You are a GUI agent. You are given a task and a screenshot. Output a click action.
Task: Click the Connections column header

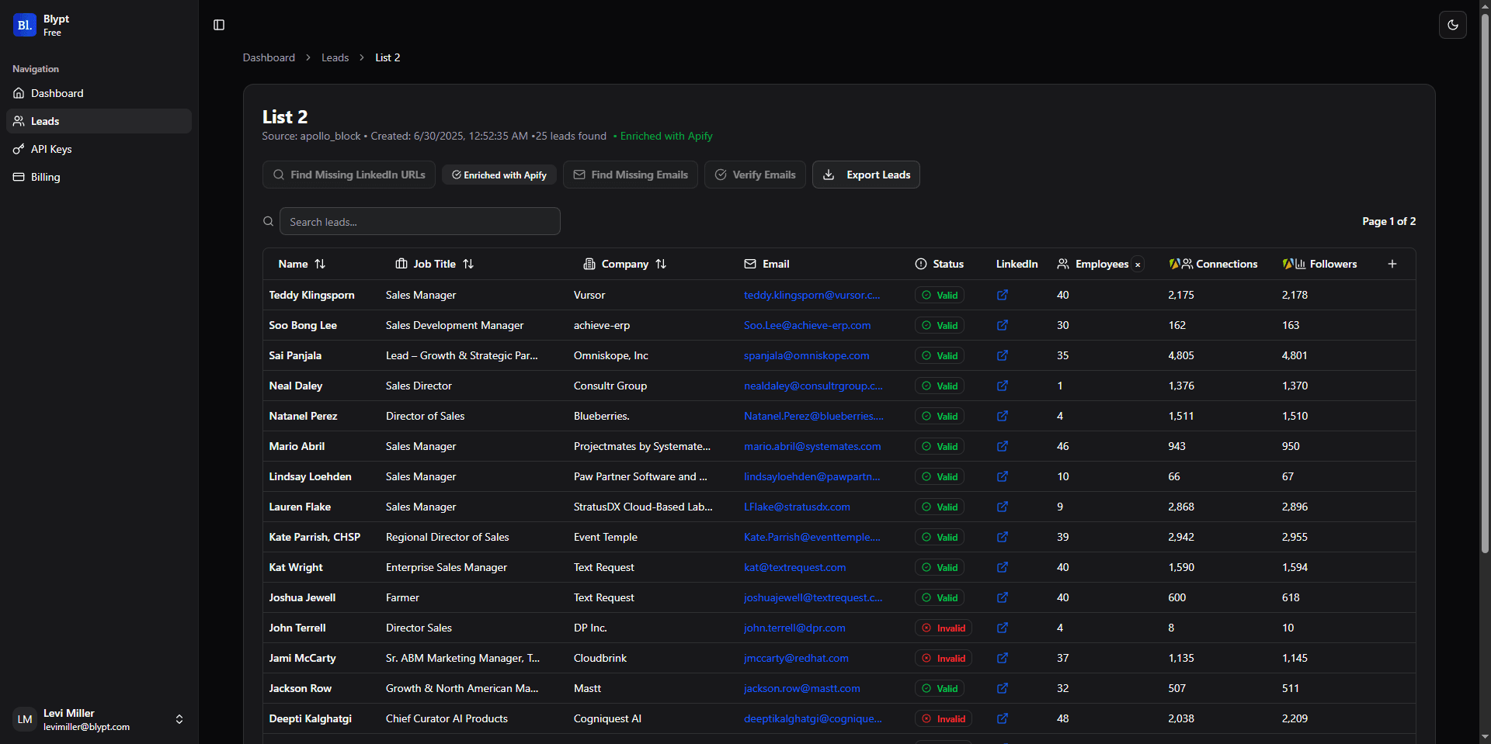[1213, 264]
